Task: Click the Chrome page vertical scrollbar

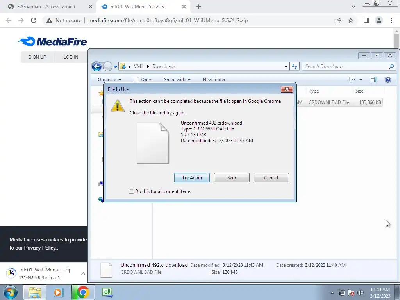Action: (x=396, y=41)
